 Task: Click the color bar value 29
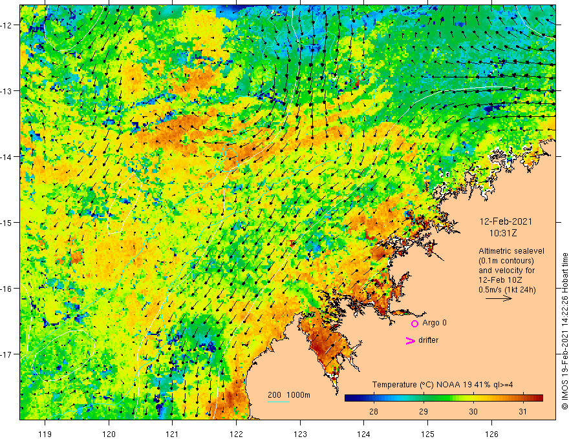click(x=423, y=411)
